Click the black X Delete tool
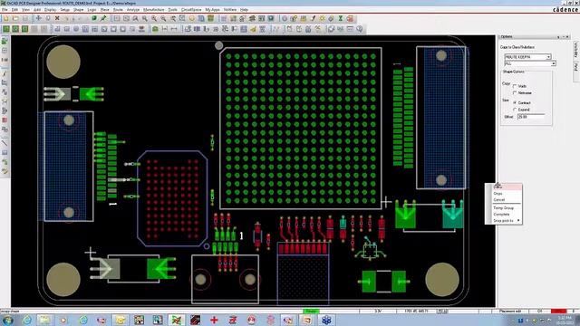Viewport: 580px width, 326px height. pos(57,18)
